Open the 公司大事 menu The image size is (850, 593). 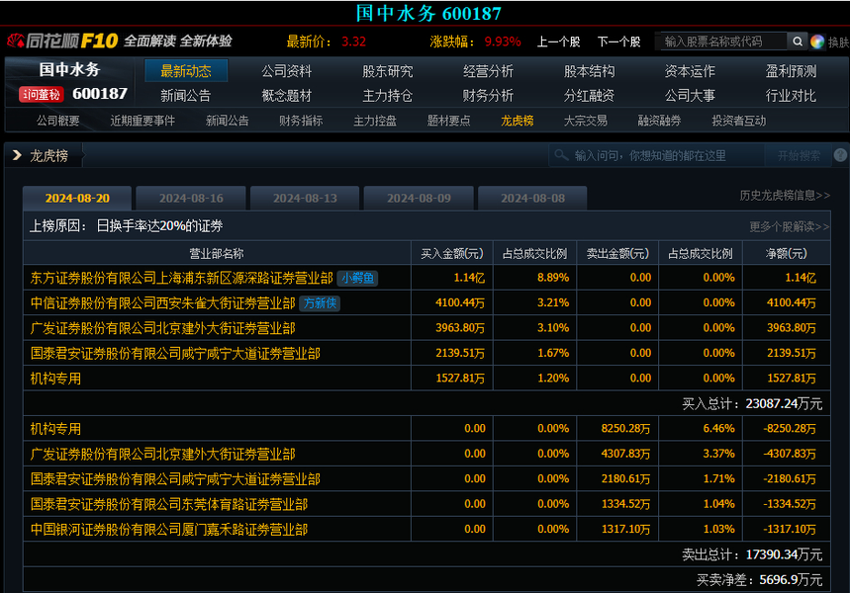pyautogui.click(x=690, y=96)
